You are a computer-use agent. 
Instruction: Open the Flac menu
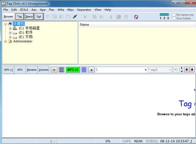coord(52,10)
